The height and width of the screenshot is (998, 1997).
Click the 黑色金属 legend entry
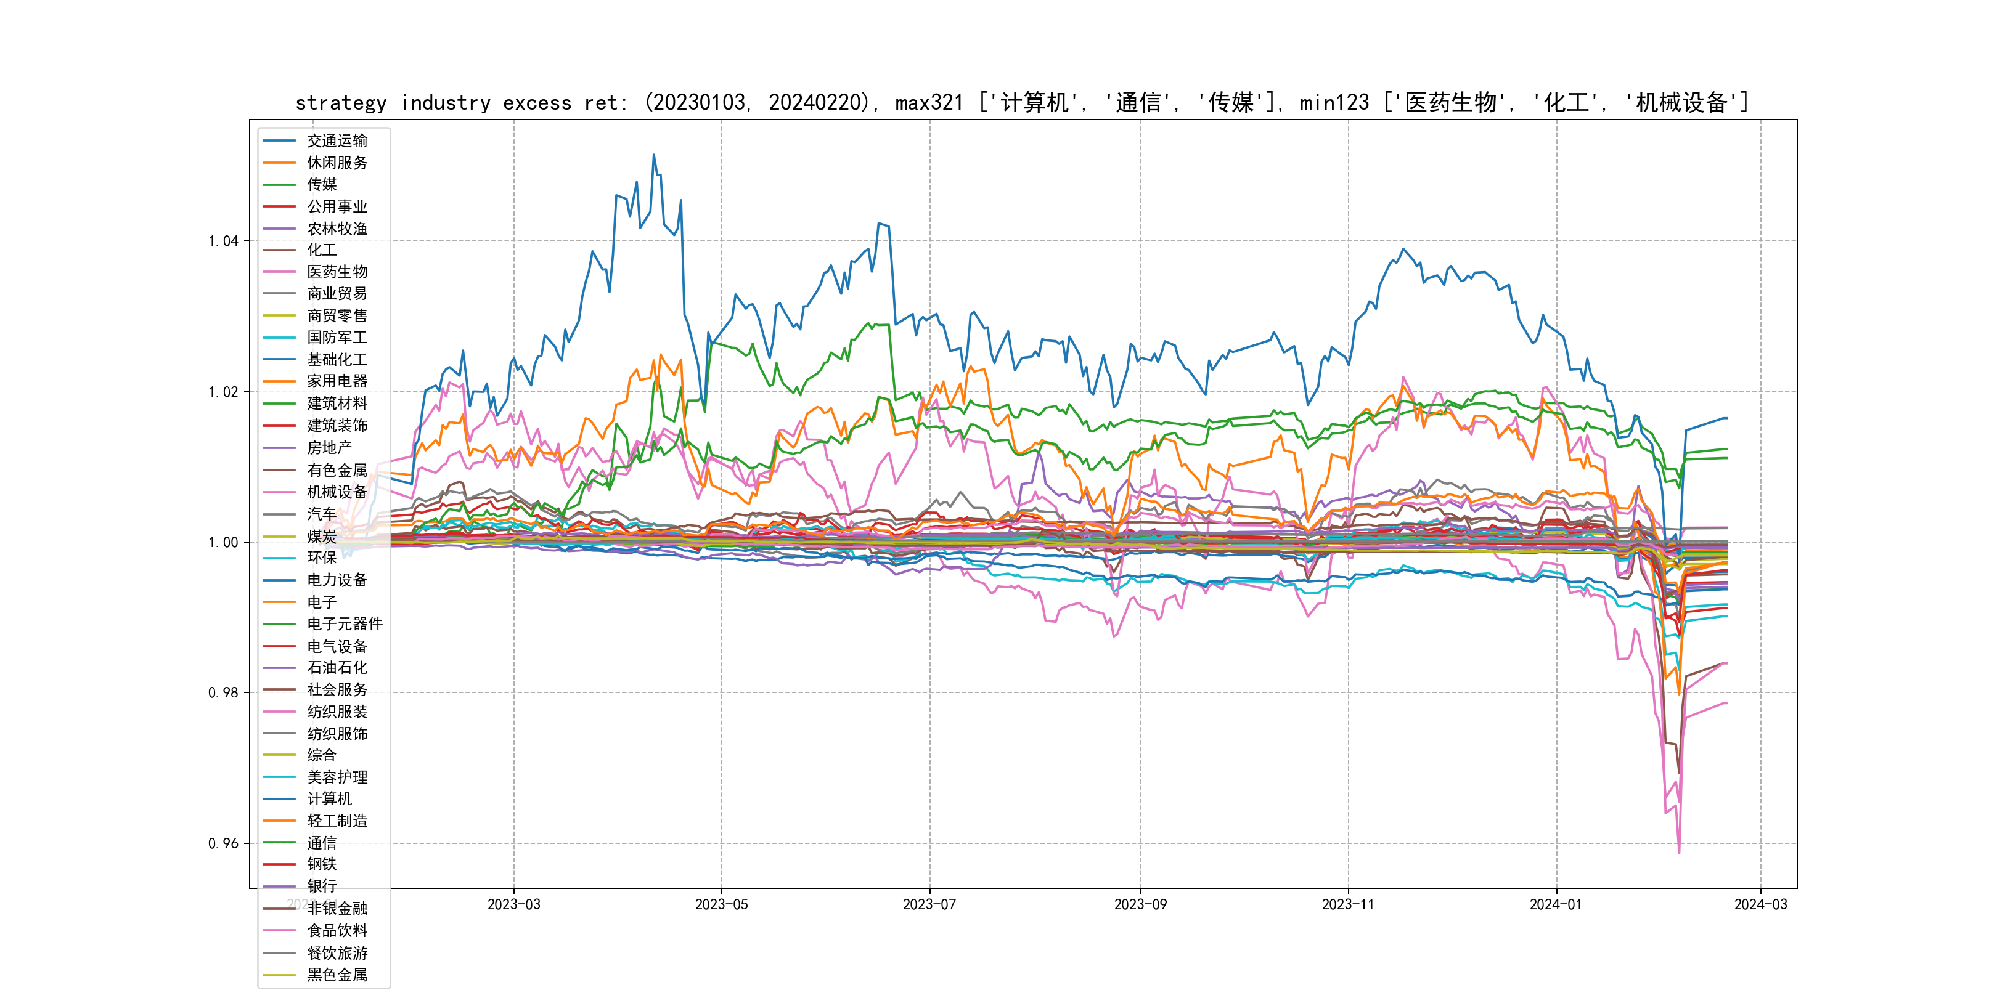point(337,975)
